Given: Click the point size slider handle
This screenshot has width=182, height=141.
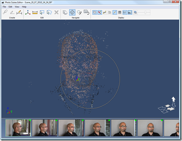Looking at the screenshot, I should pyautogui.click(x=146, y=13).
